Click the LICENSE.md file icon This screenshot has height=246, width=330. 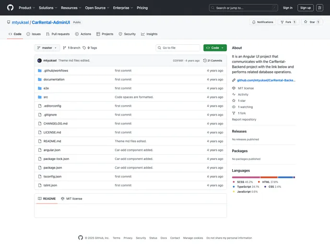pyautogui.click(x=39, y=133)
